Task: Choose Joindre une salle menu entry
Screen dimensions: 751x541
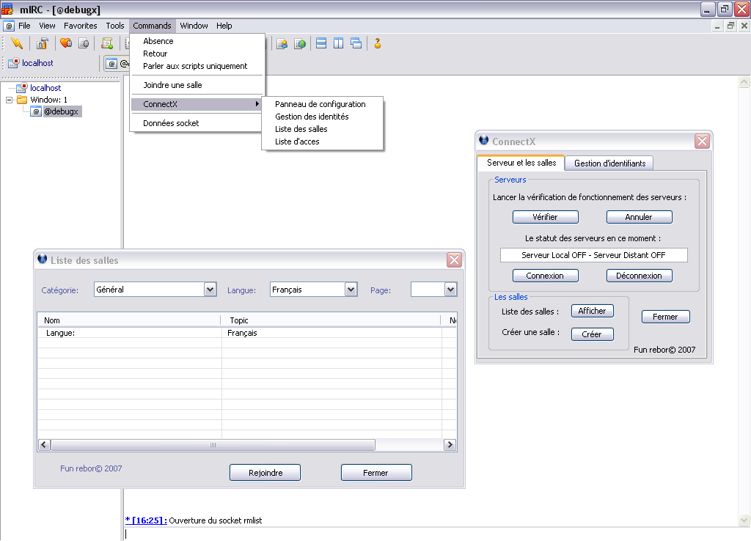Action: pyautogui.click(x=197, y=85)
